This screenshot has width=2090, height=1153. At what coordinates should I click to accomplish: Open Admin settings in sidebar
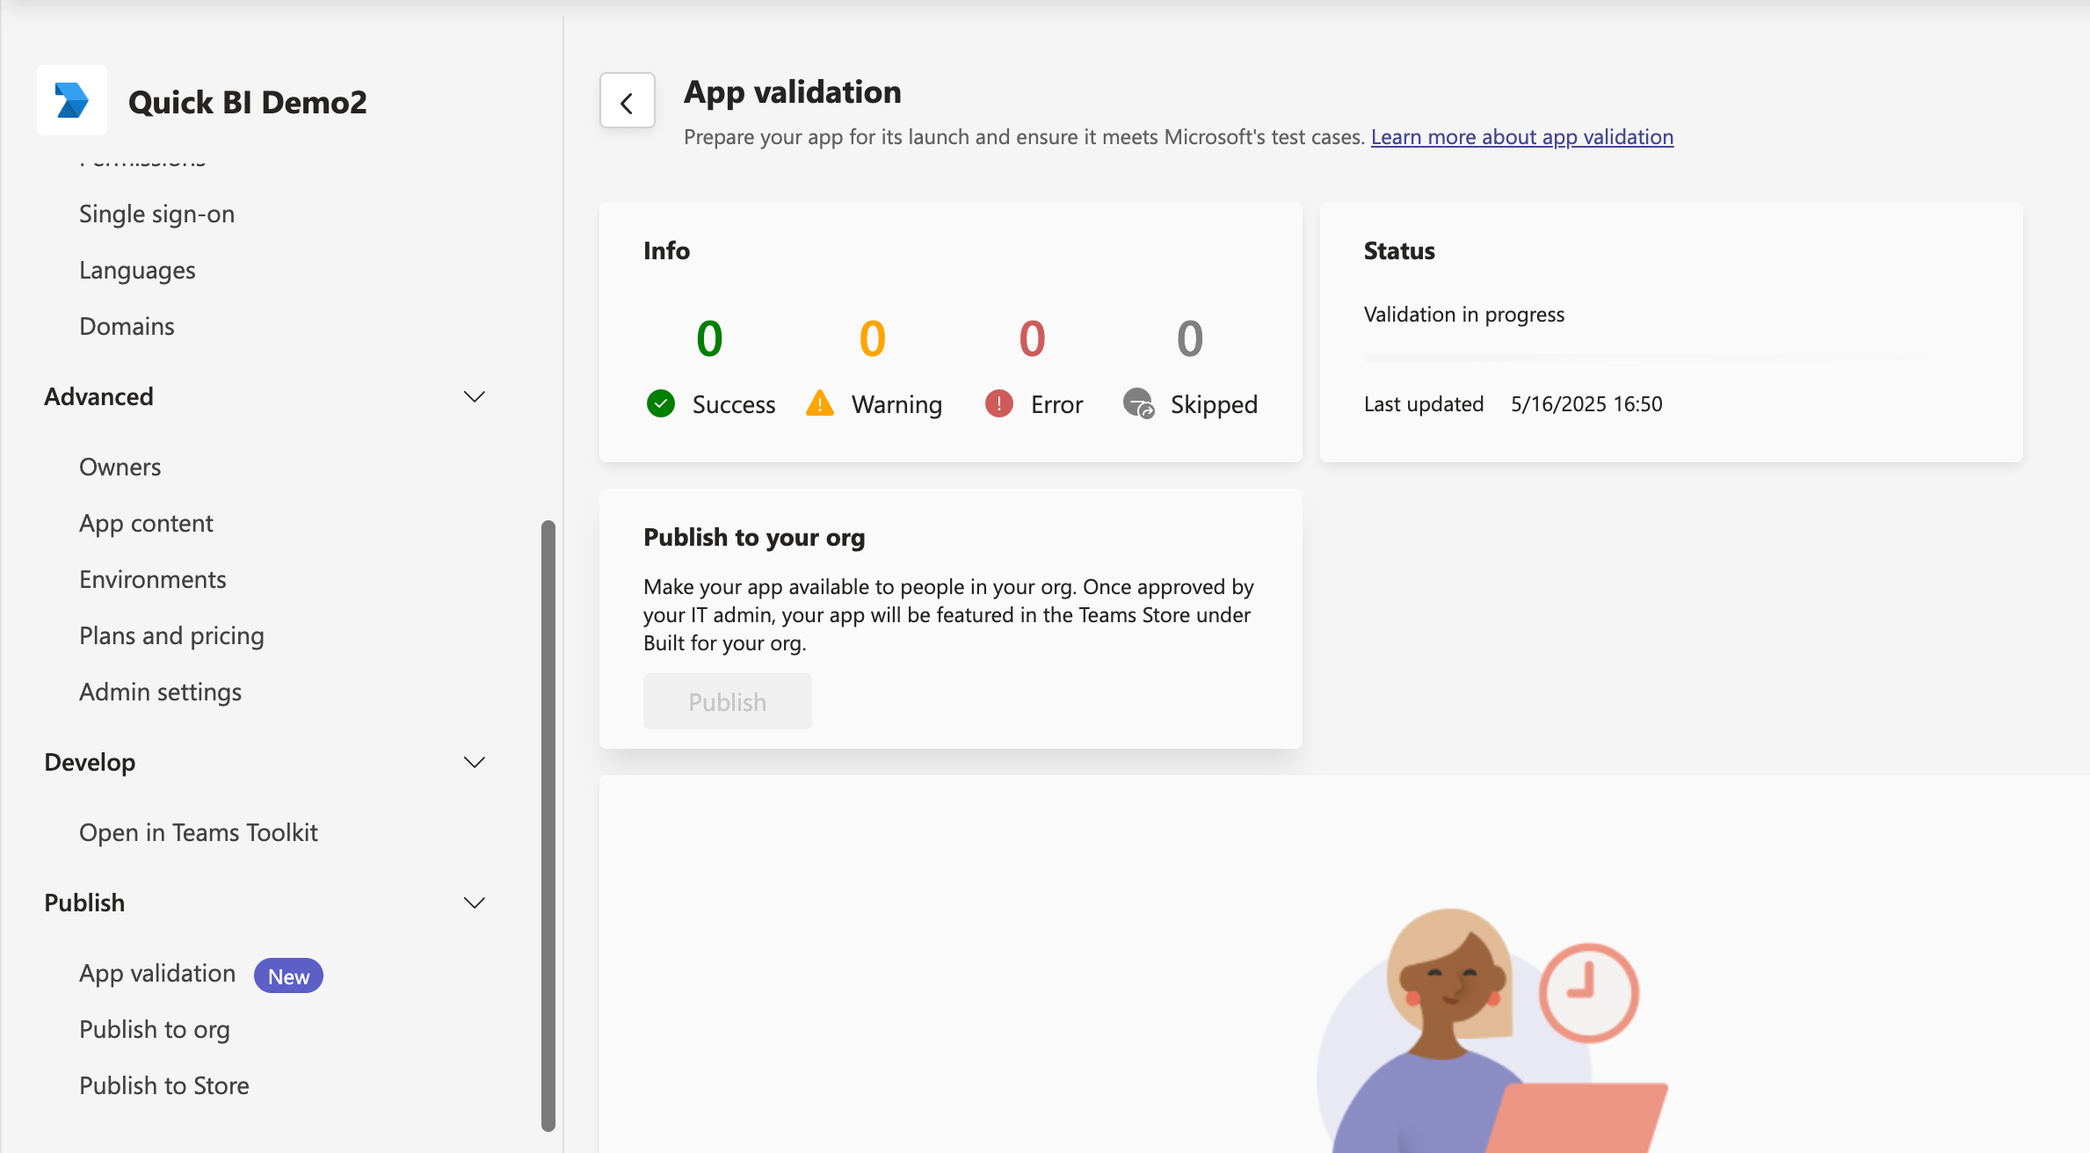click(160, 693)
